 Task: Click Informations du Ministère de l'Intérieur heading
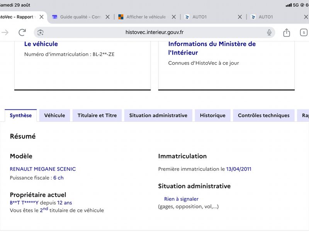pos(212,48)
